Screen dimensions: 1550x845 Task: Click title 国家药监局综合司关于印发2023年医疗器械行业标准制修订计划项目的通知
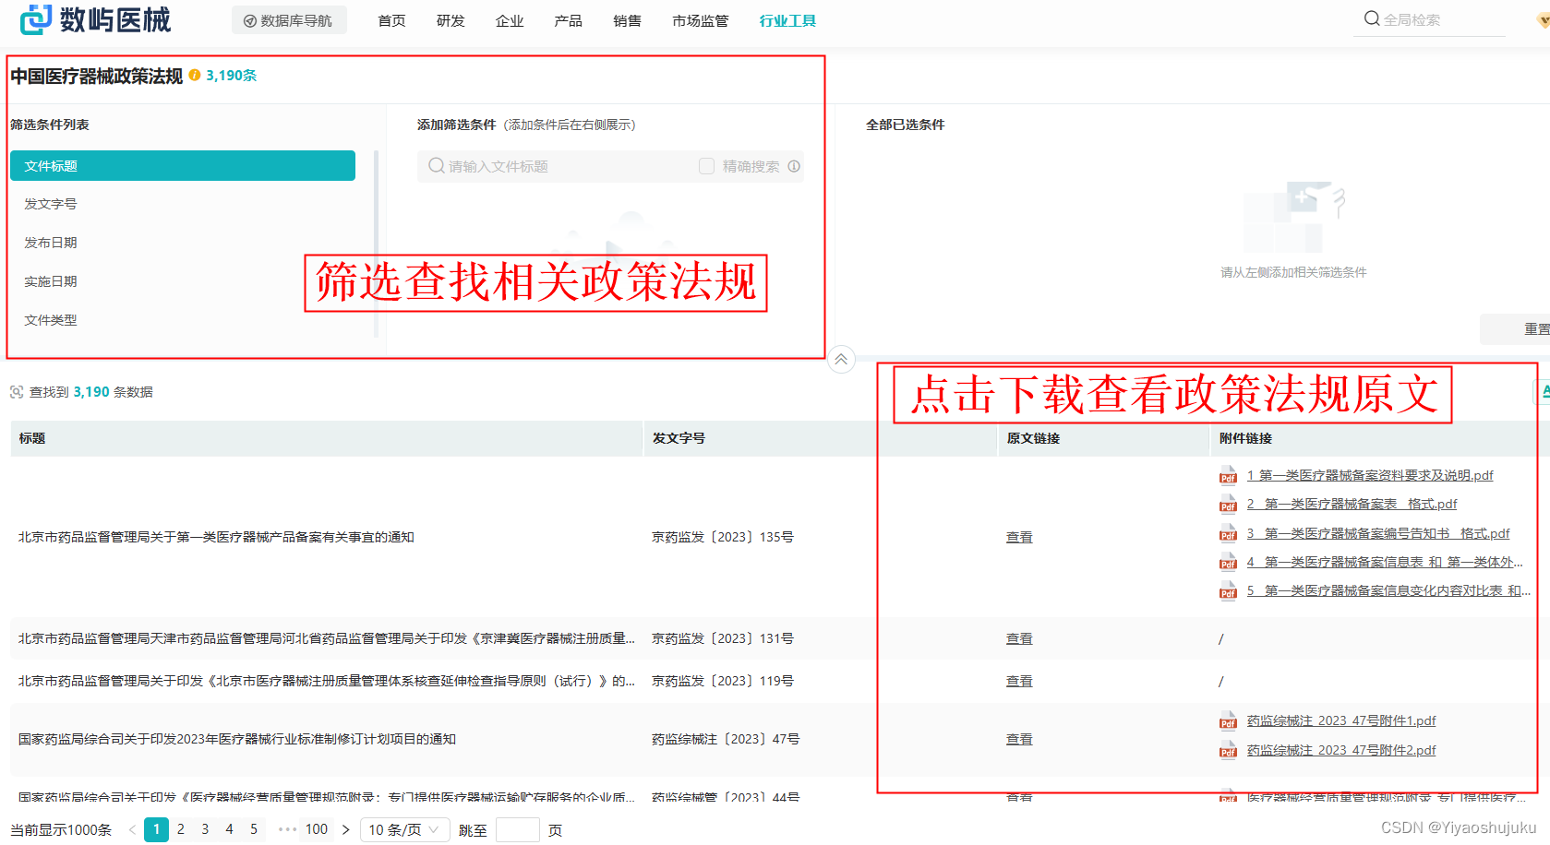coord(237,739)
